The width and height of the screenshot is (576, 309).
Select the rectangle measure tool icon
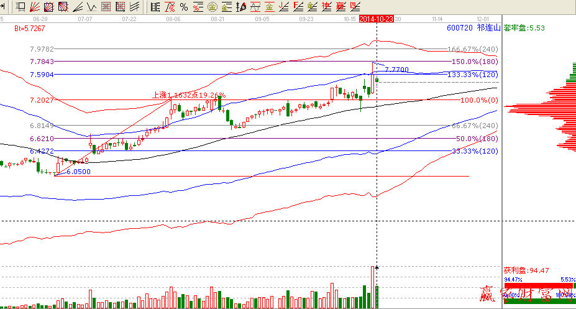click(21, 7)
